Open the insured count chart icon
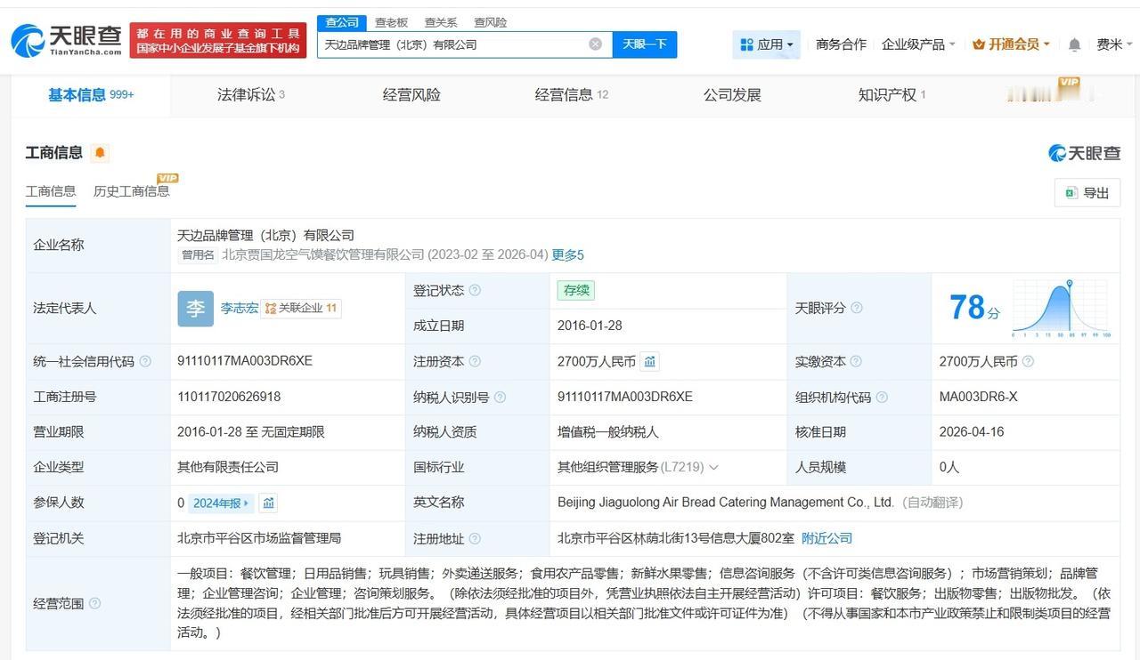Screen dimensions: 1140x660 (x=269, y=503)
